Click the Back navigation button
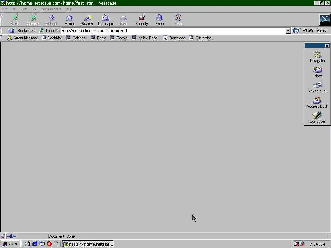331x248 pixels. 15,20
